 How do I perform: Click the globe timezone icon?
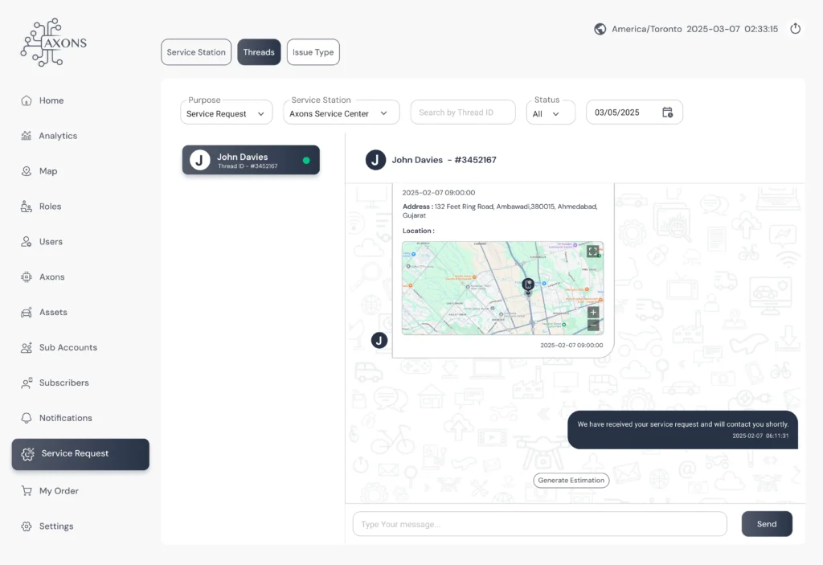click(x=600, y=29)
